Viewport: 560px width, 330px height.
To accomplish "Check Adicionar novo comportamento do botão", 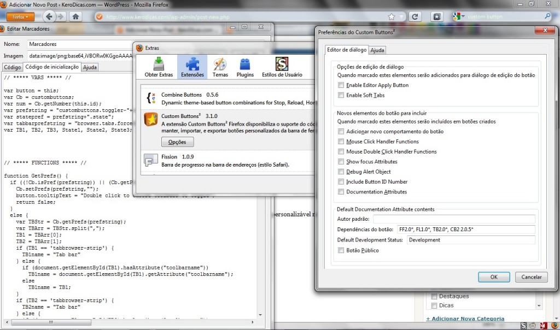I will coord(341,131).
